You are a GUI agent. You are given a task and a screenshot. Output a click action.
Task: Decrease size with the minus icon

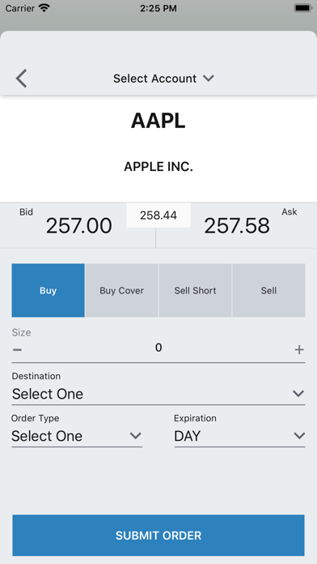click(17, 349)
